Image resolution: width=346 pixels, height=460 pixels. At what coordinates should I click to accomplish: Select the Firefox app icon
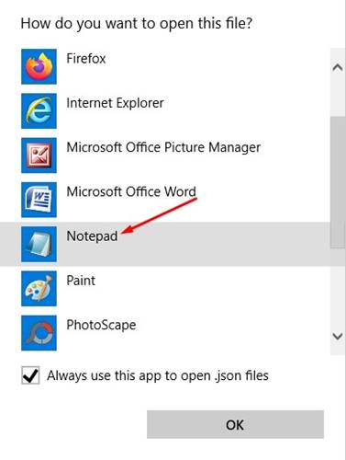pyautogui.click(x=39, y=66)
